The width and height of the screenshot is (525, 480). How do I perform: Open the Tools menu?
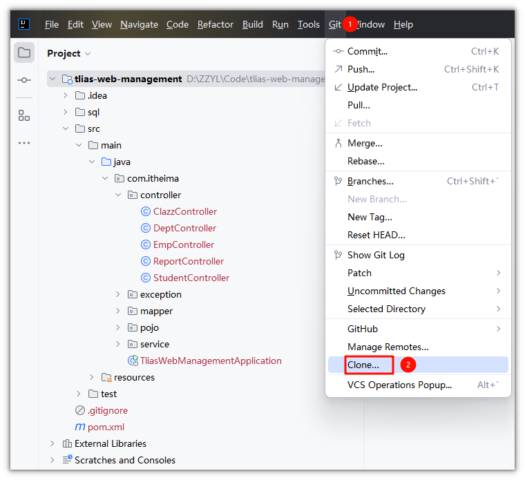[309, 24]
